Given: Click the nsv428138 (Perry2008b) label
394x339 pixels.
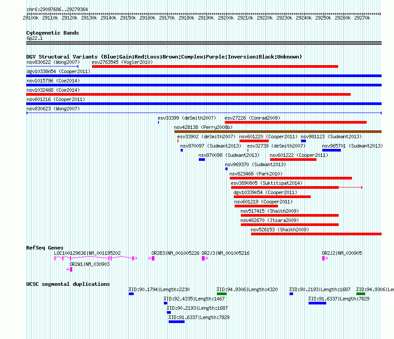Looking at the screenshot, I should click(203, 127).
